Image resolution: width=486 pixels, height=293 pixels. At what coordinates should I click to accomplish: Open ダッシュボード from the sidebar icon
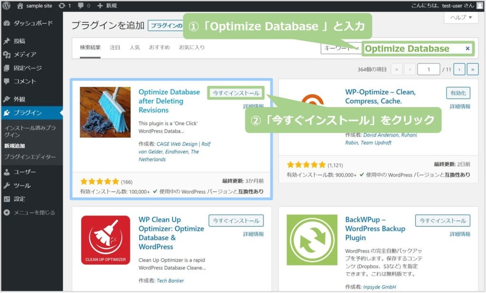coord(7,23)
